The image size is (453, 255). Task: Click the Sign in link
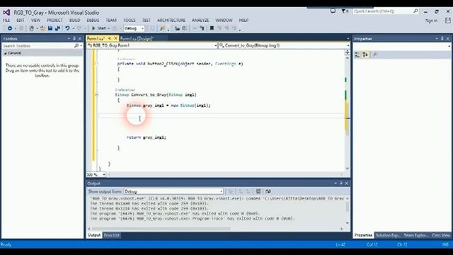click(x=431, y=21)
